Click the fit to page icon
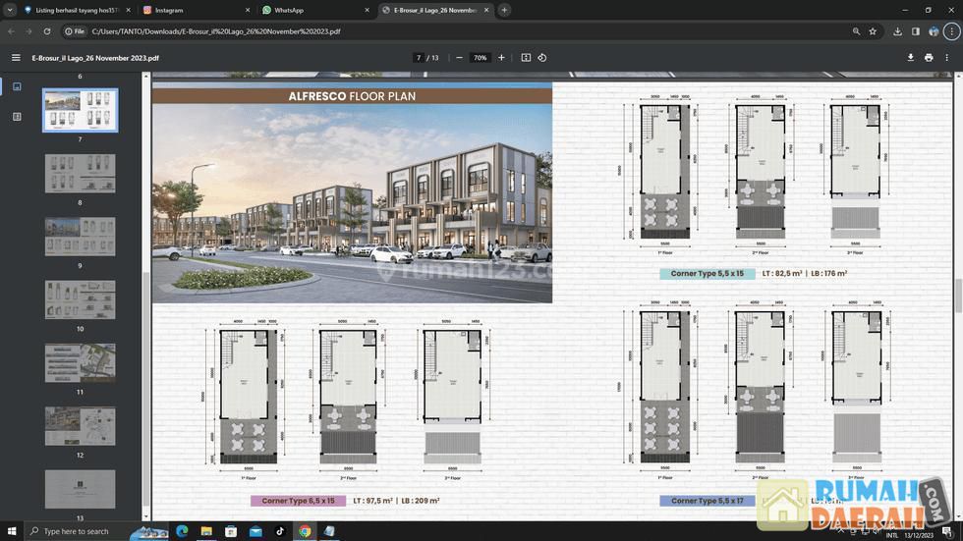The height and width of the screenshot is (541, 963). (526, 58)
